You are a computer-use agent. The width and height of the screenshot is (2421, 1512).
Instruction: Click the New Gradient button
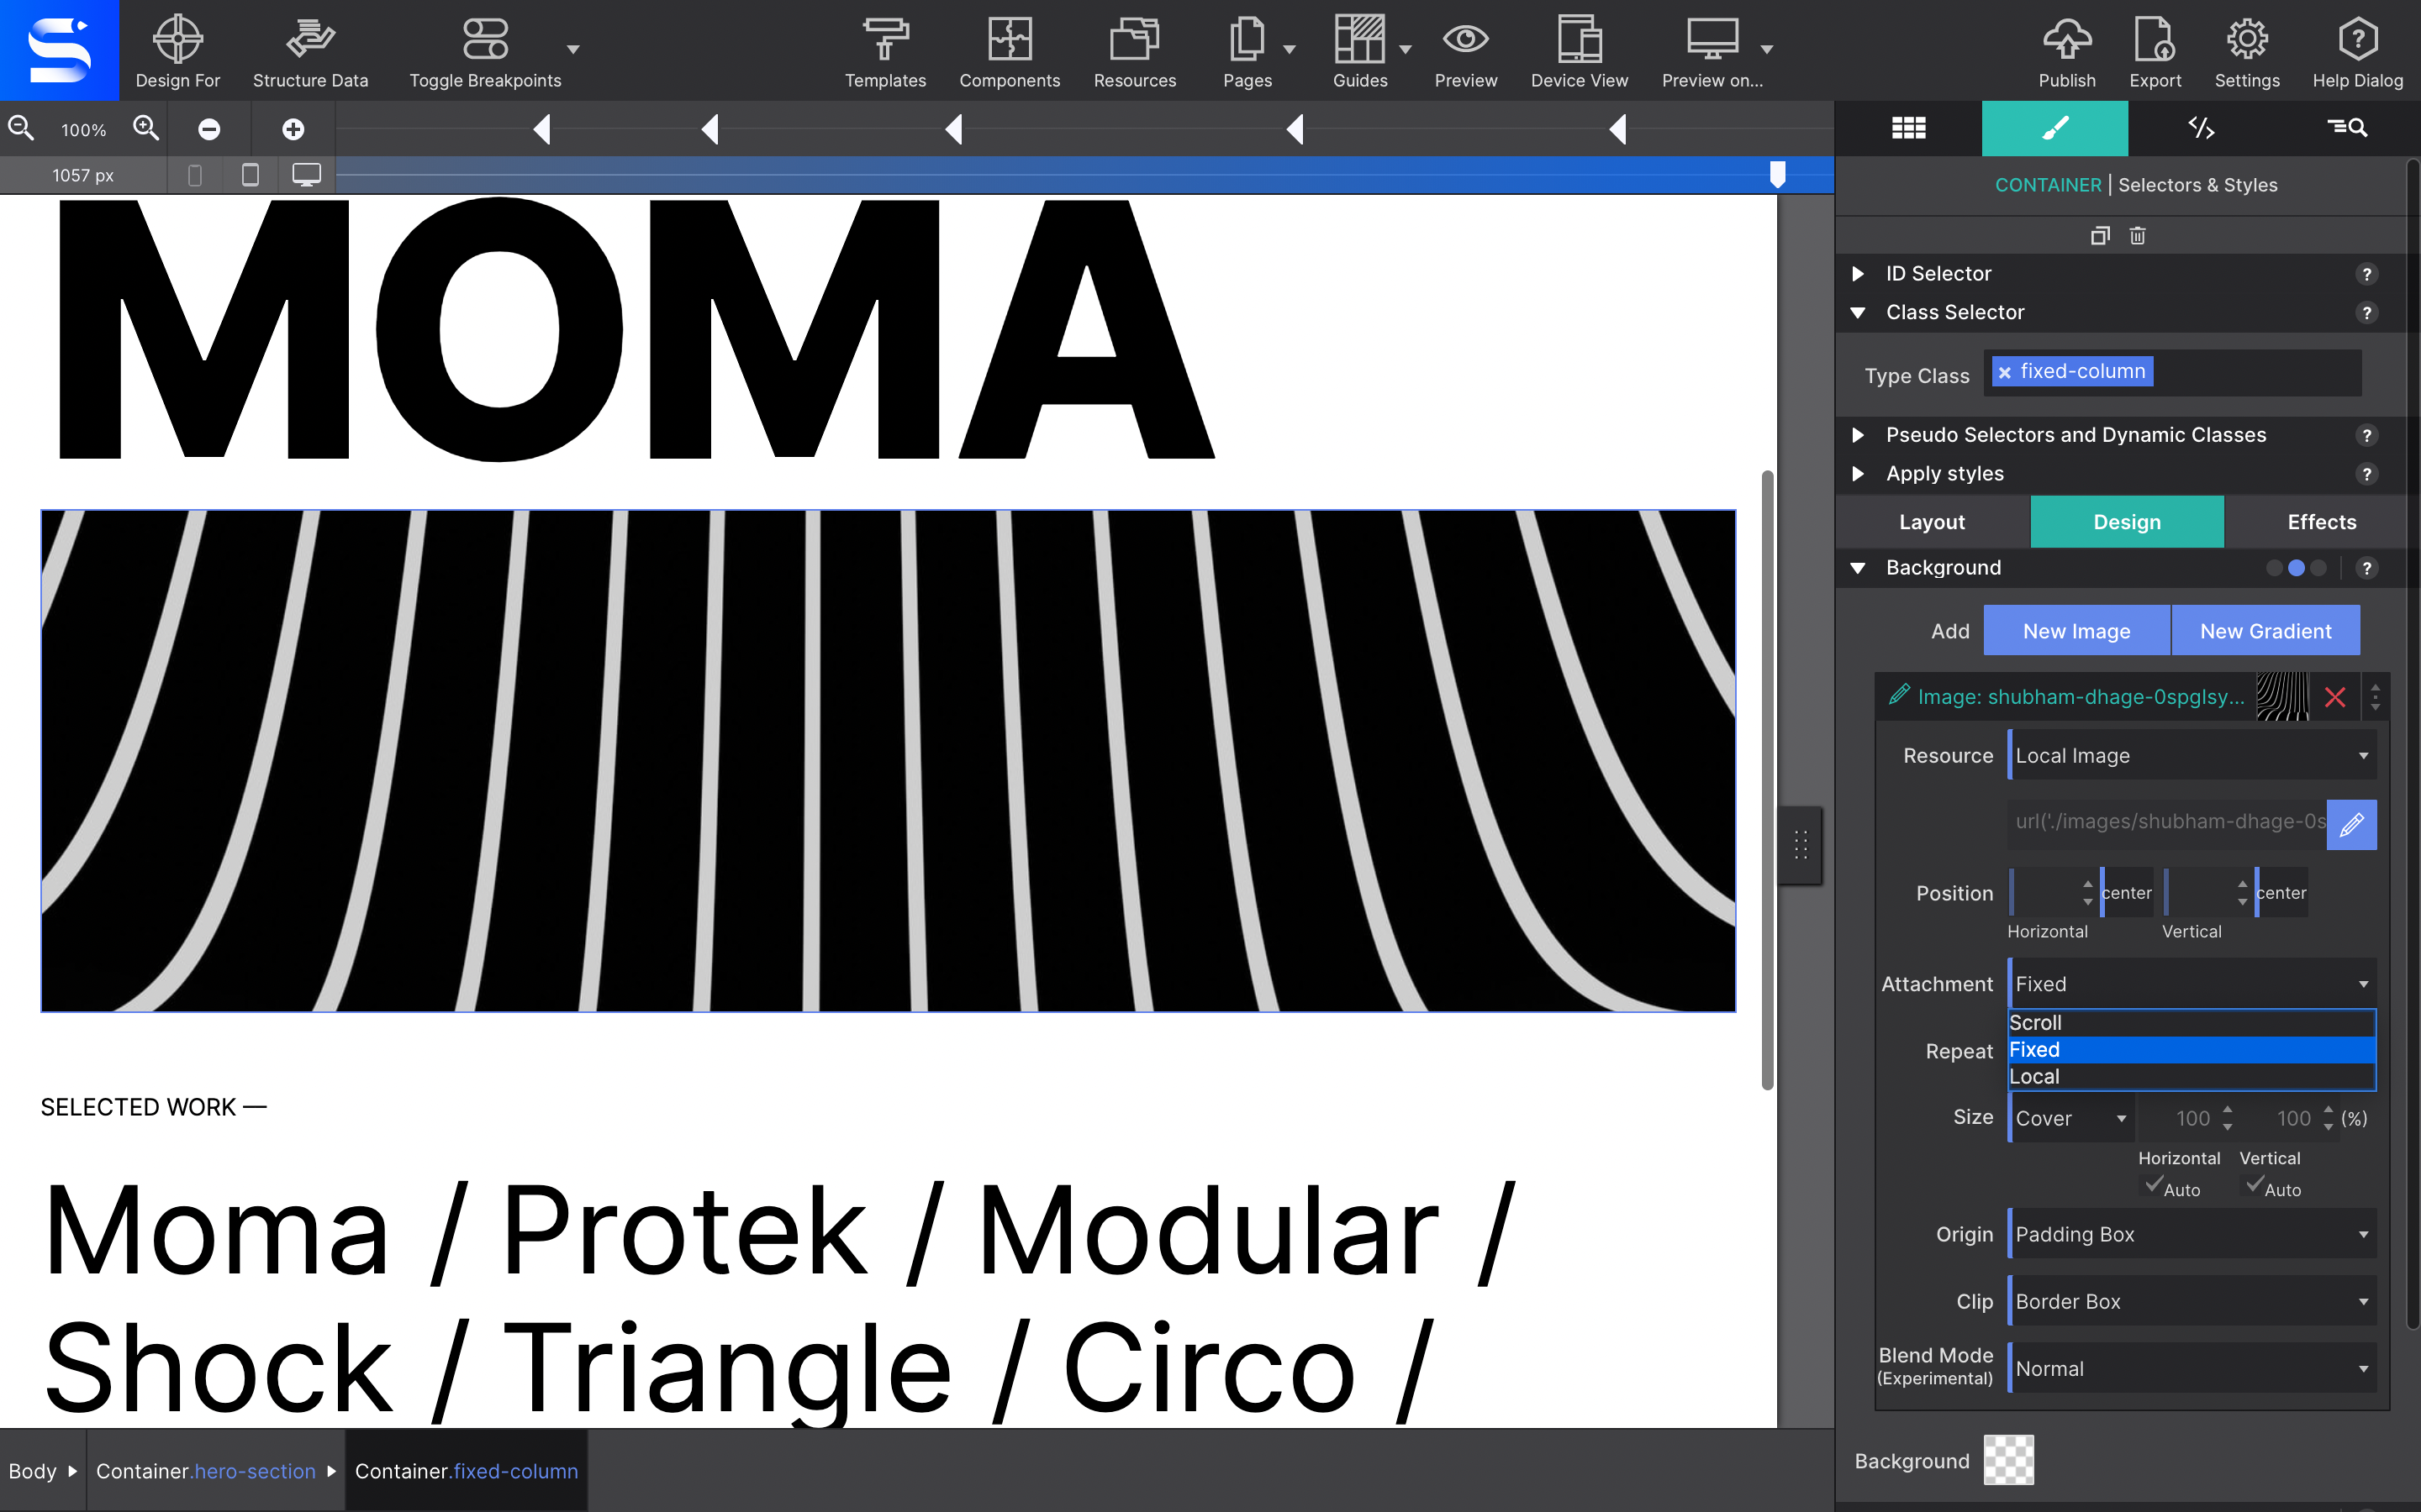pos(2264,631)
